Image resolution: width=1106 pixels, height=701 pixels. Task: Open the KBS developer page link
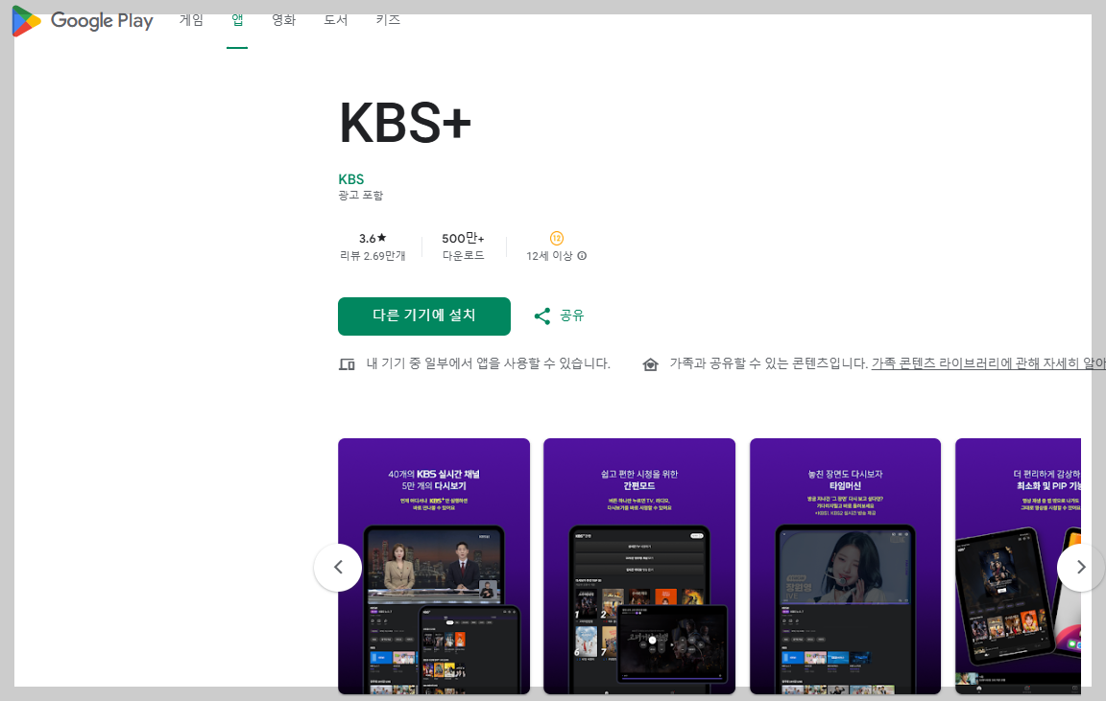351,179
